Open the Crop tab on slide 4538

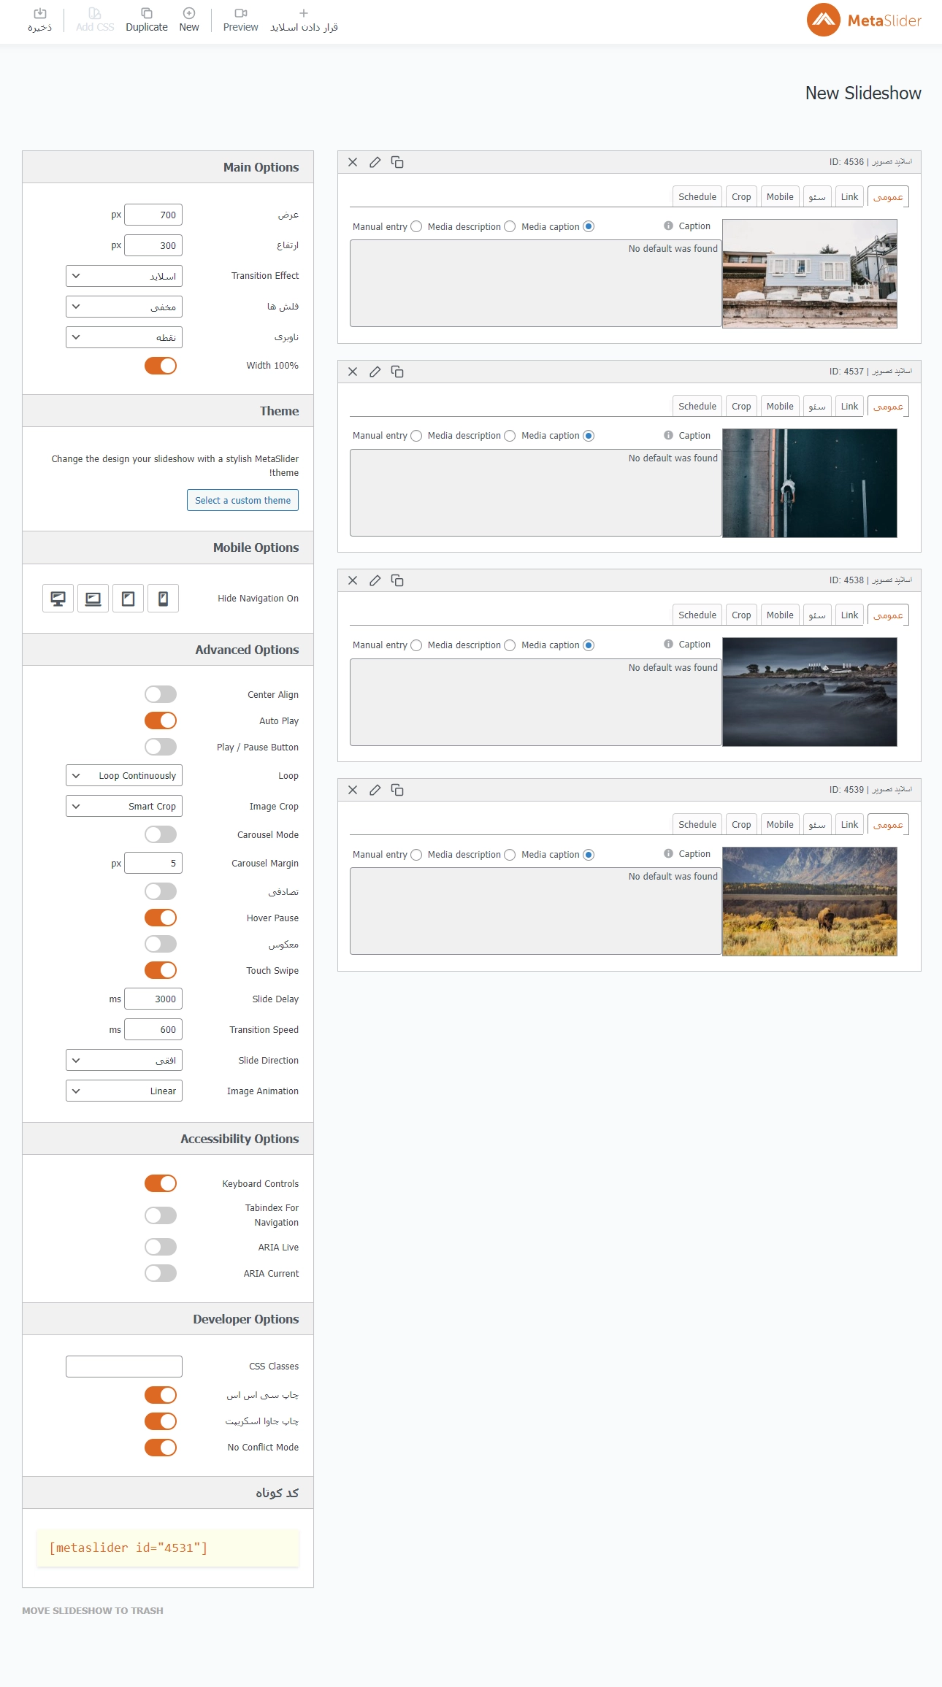coord(741,615)
